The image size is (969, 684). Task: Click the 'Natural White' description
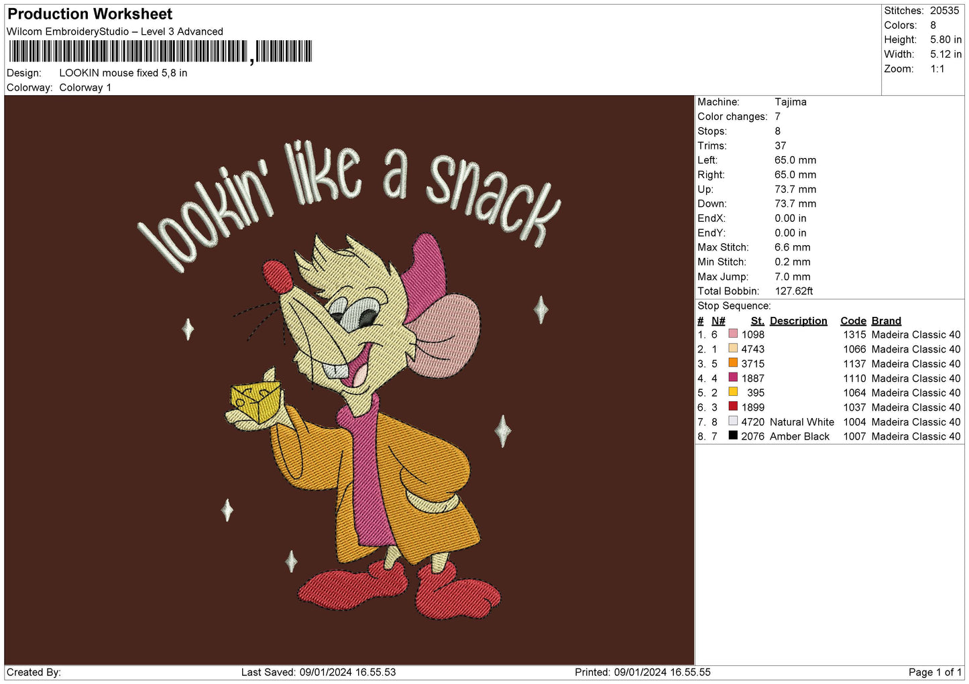click(x=802, y=422)
